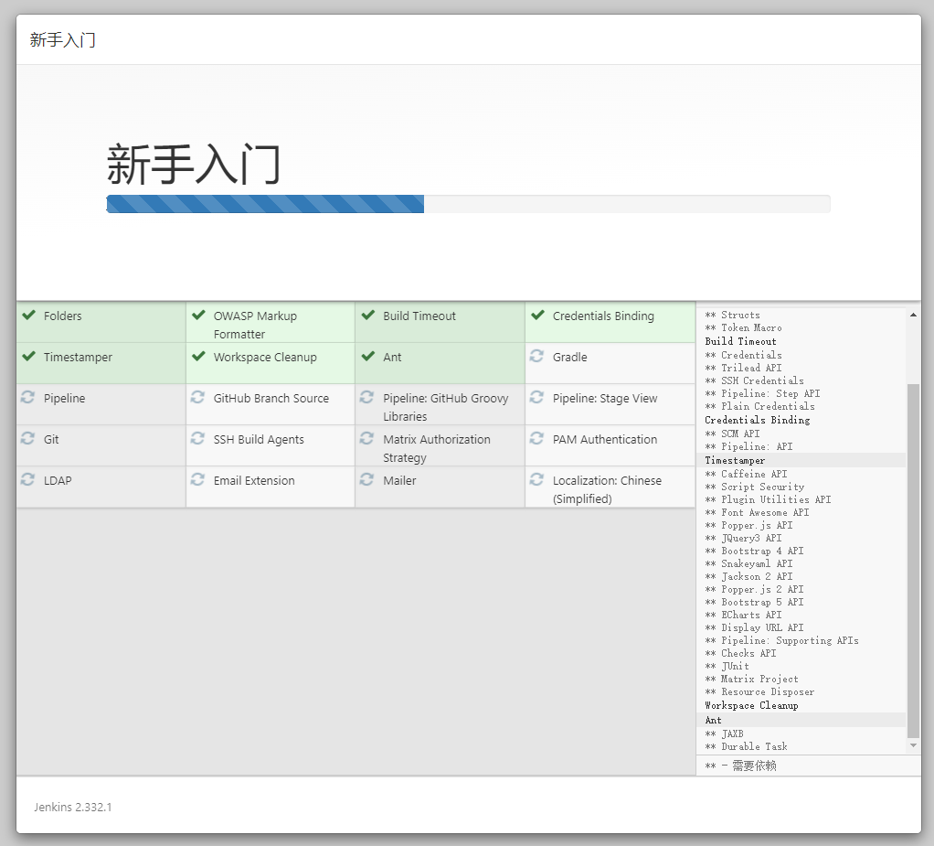The width and height of the screenshot is (934, 846).
Task: Click the Git installing spinner icon
Action: (27, 439)
